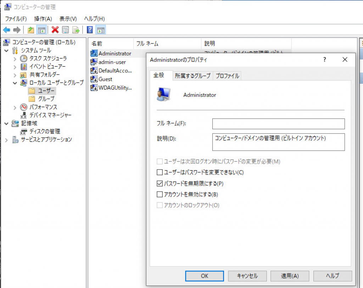Click the red X delete icon
Image resolution: width=363 pixels, height=288 pixels.
click(55, 30)
